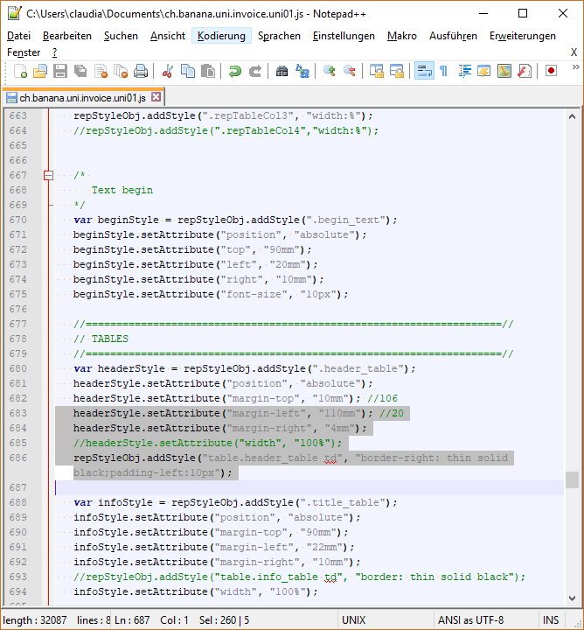Open the ? help menu
Viewport: 584px width, 630px height.
(54, 52)
